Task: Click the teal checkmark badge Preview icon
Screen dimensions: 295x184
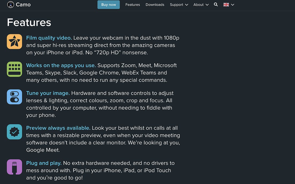Action: [x=14, y=132]
